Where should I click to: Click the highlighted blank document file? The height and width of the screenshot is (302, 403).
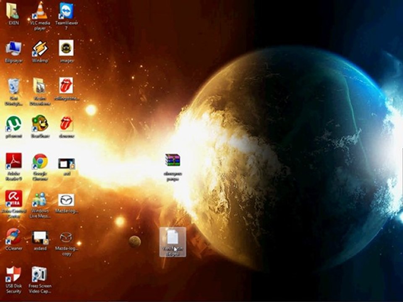click(x=173, y=242)
